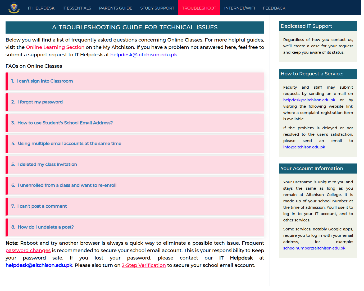The image size is (364, 291).
Task: Click bold helpdesk email link in note
Action: pos(39,265)
